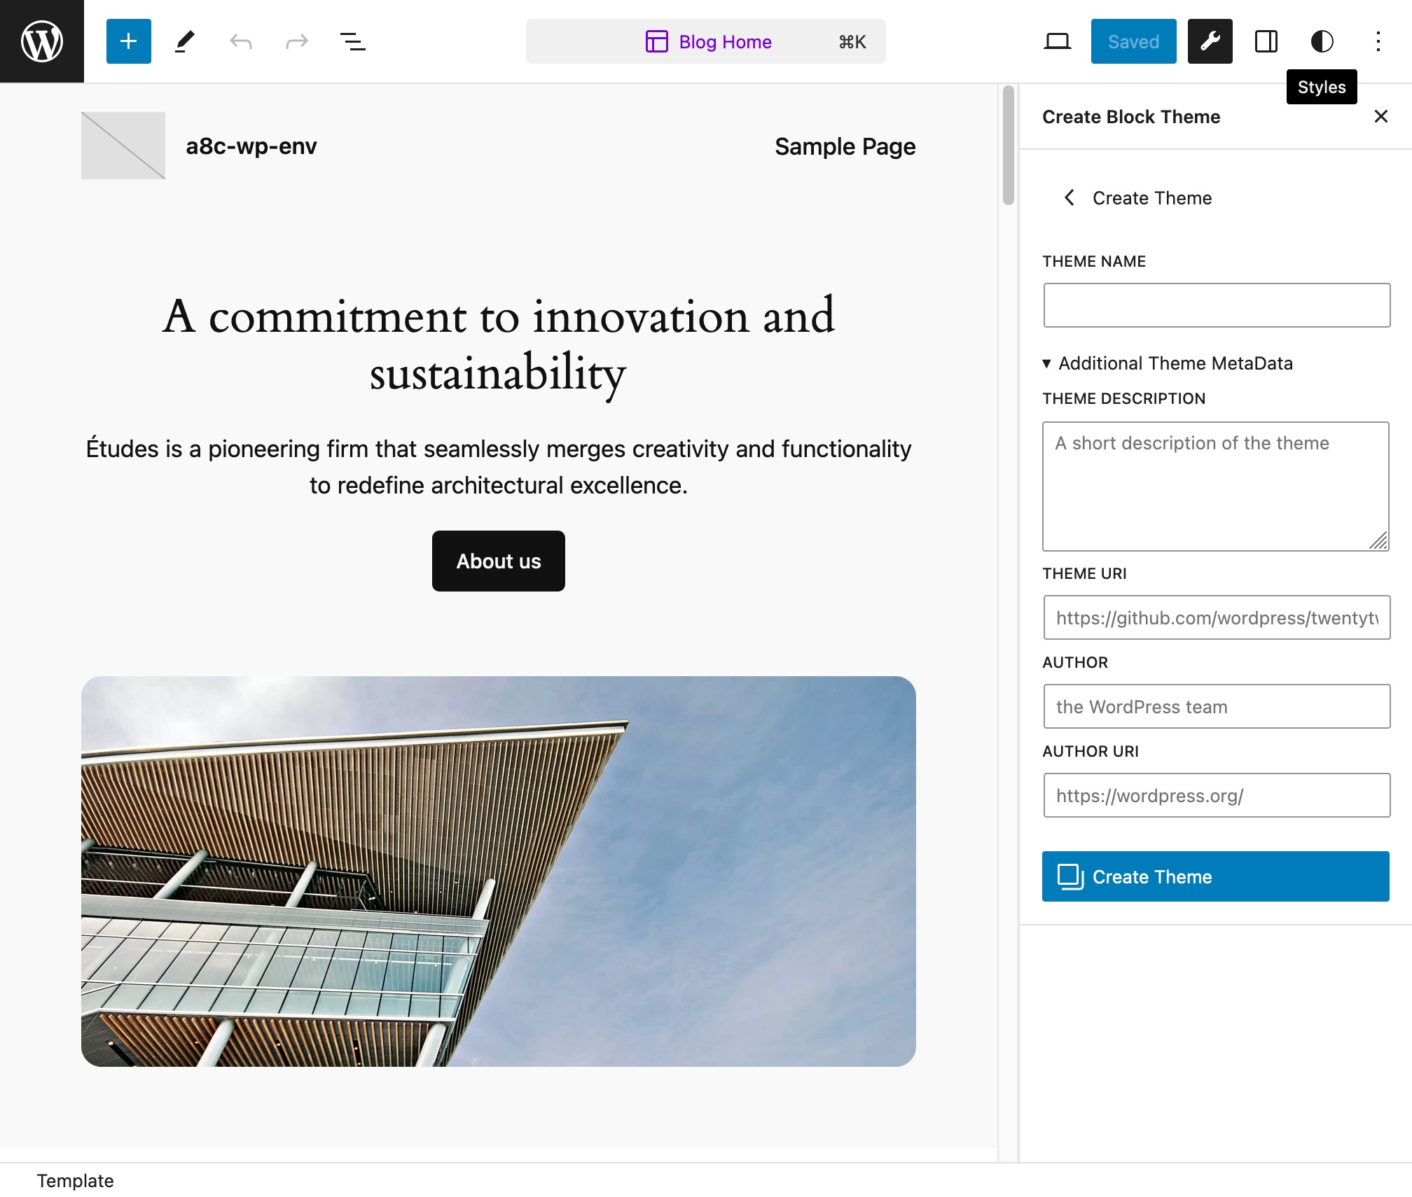Go back using the Create Theme chevron
1412x1197 pixels.
(1070, 198)
